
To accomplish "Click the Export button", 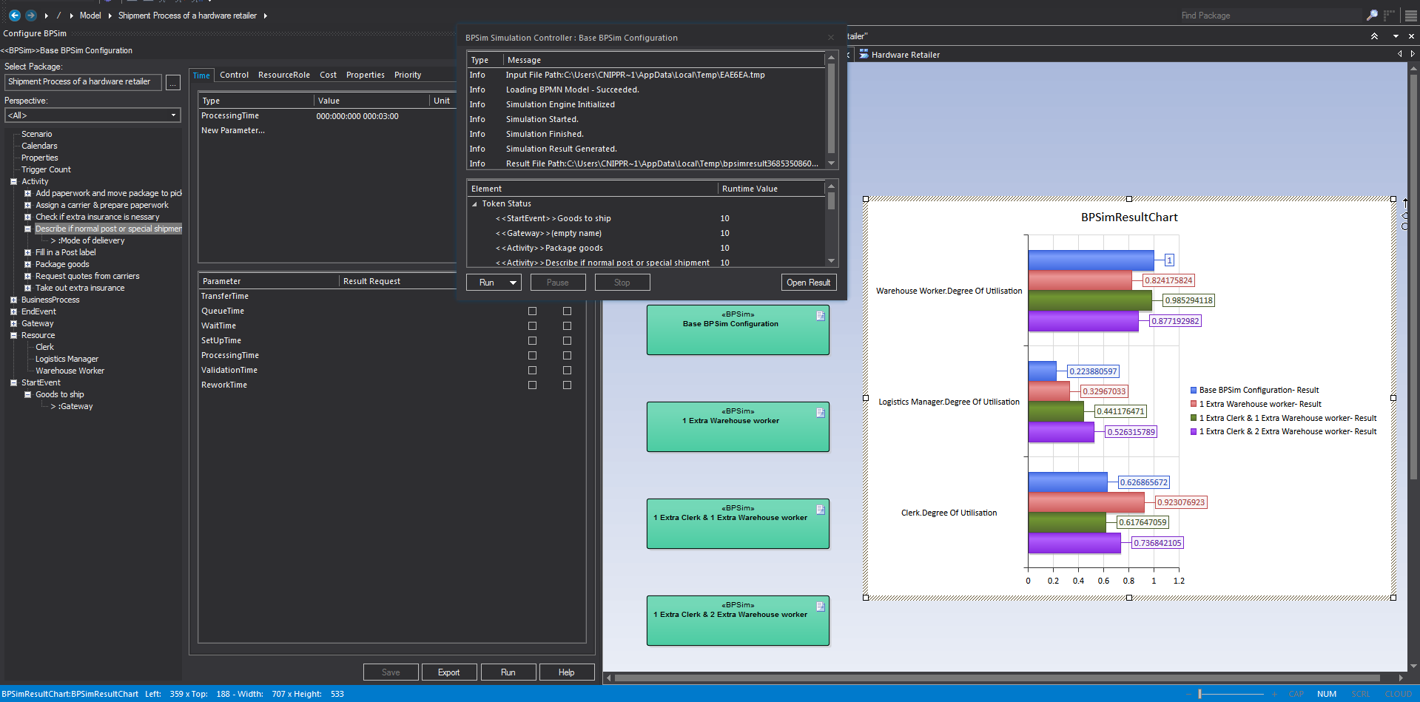I will [448, 672].
